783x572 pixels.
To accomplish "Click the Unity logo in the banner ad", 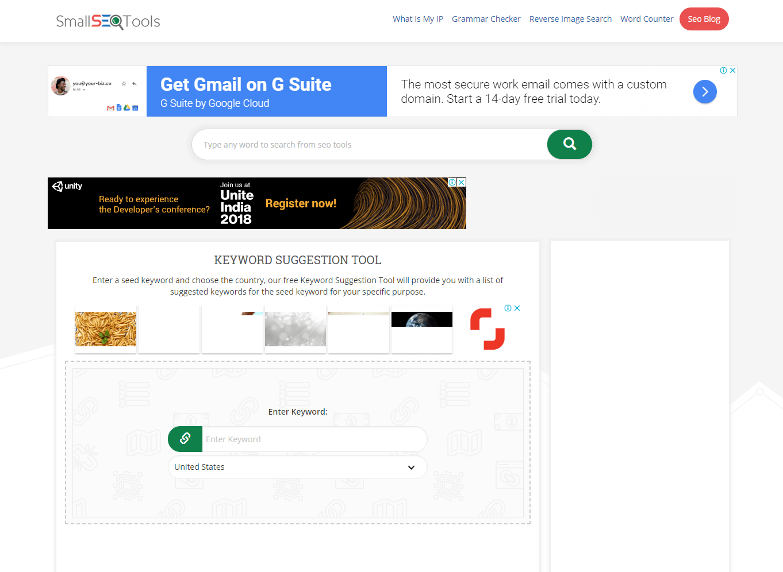I will (x=67, y=186).
